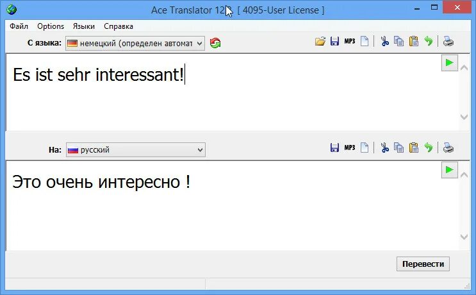Open the Языки menu
The width and height of the screenshot is (476, 295).
pyautogui.click(x=84, y=26)
